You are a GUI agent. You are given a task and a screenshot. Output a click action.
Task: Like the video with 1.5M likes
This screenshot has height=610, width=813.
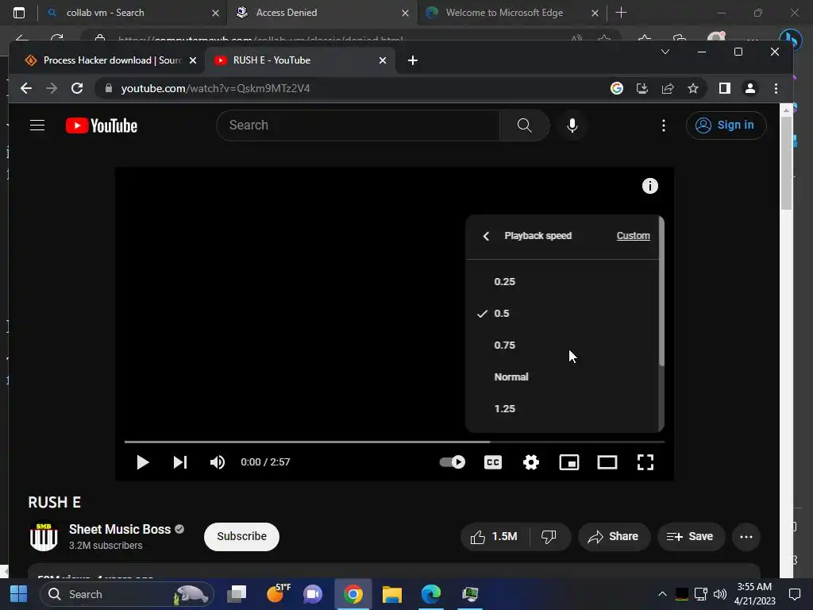(x=494, y=536)
